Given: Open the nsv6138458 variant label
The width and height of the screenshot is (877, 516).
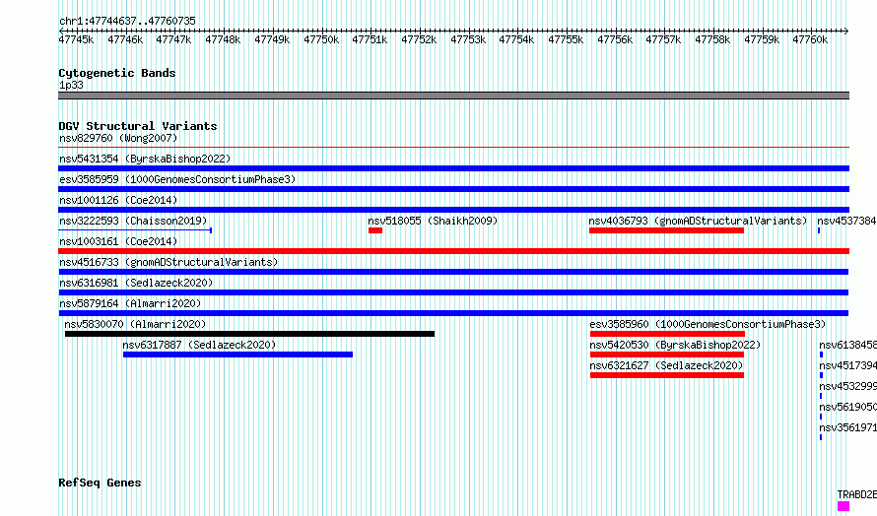Looking at the screenshot, I should pyautogui.click(x=847, y=345).
